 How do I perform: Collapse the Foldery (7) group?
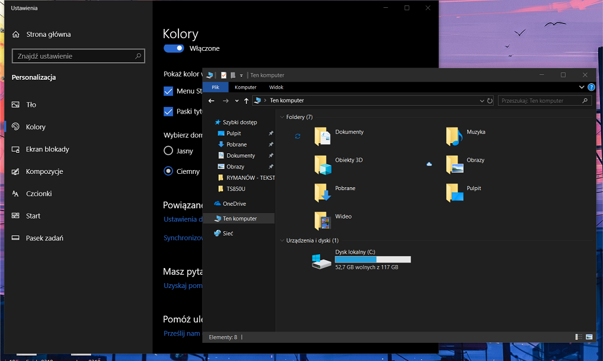282,117
